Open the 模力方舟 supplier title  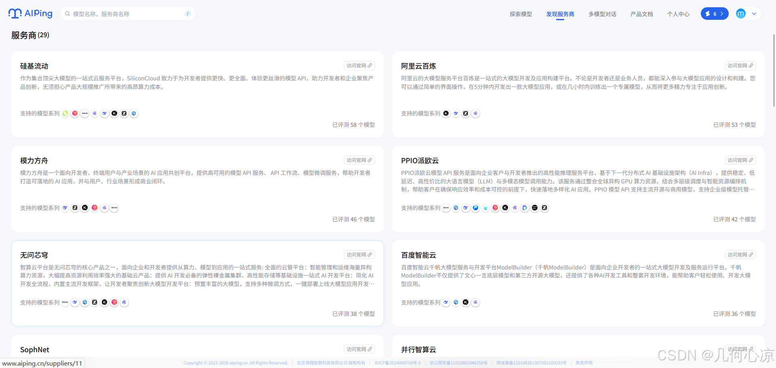point(34,161)
